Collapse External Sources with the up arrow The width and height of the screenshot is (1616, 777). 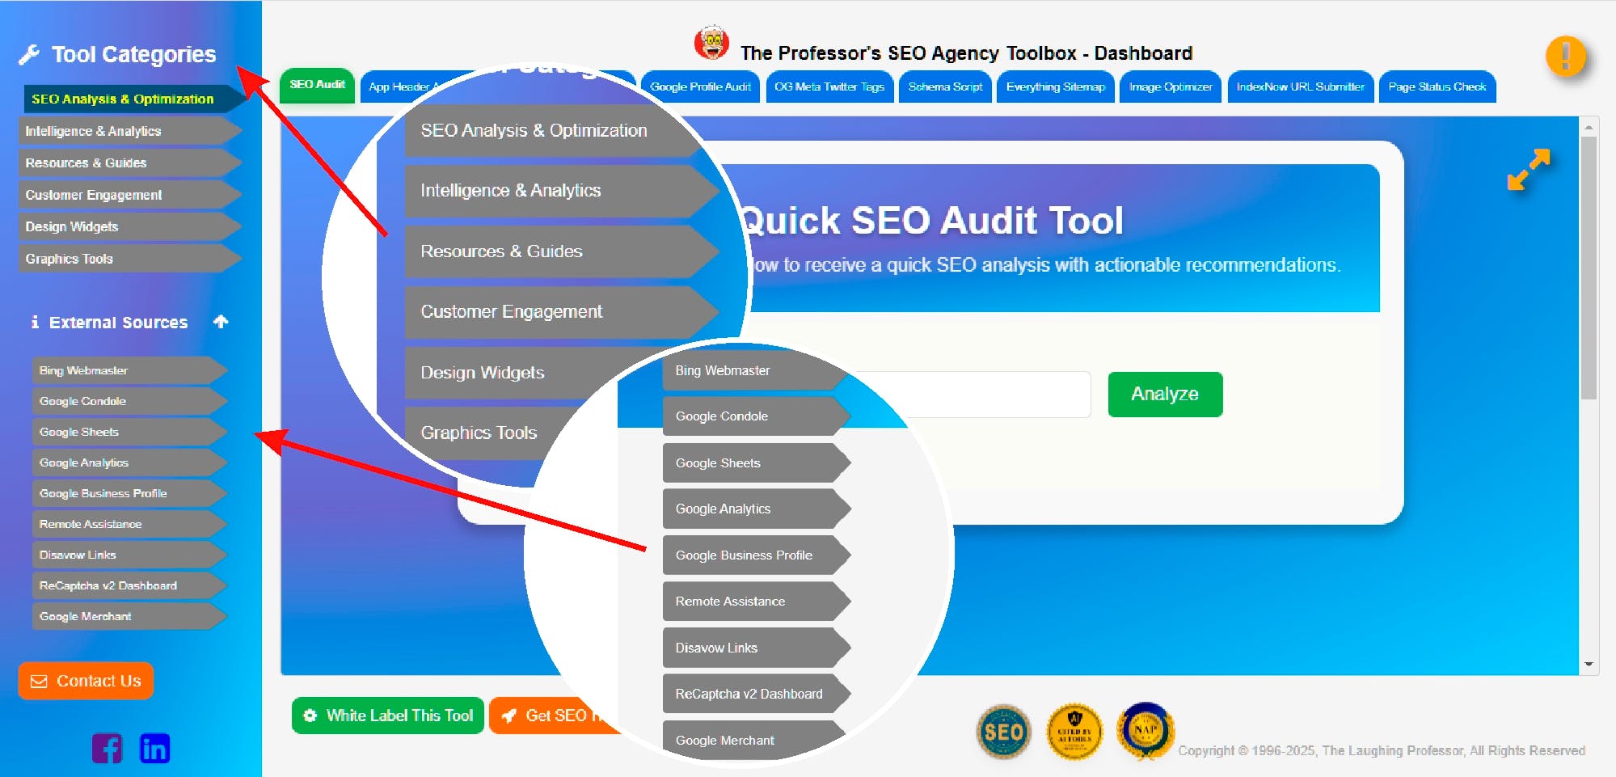pos(221,321)
